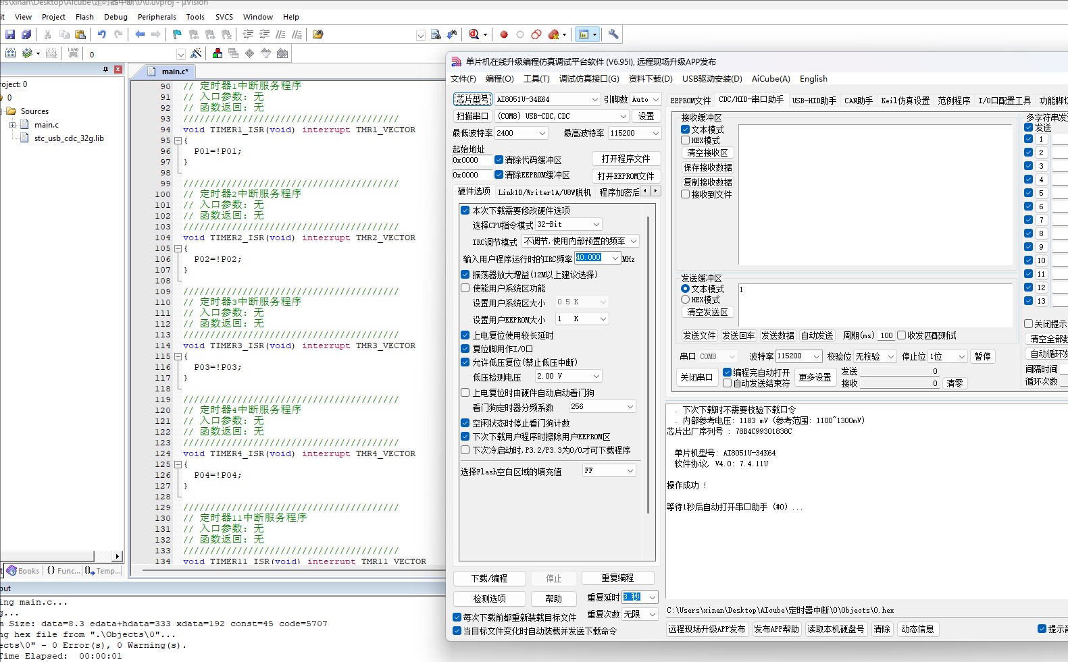Click the Pack Installer icon
The width and height of the screenshot is (1068, 662).
[282, 53]
